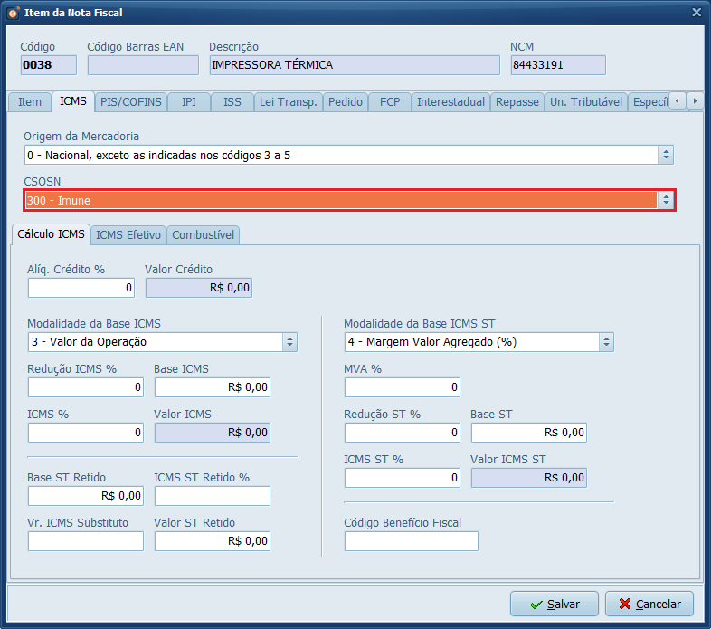Open the Modalidade da Base ICMS ST dropdown
Image resolution: width=711 pixels, height=629 pixels.
[606, 342]
